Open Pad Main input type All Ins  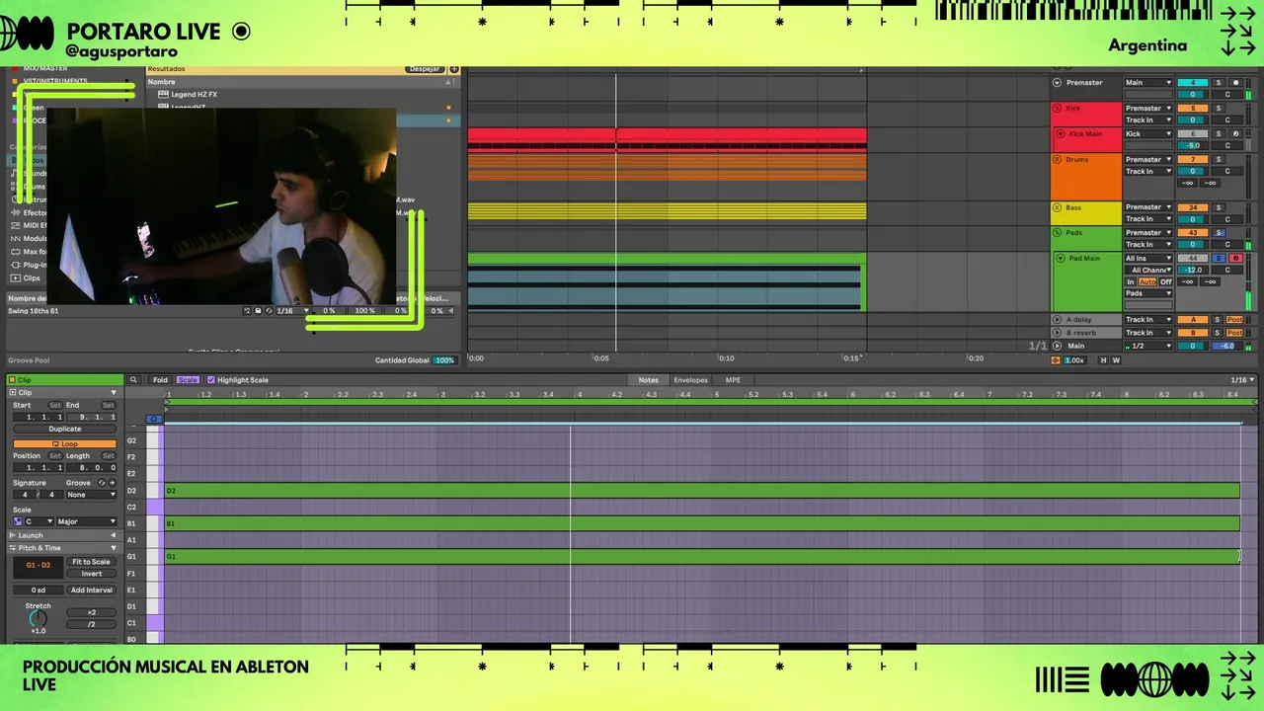[1148, 259]
